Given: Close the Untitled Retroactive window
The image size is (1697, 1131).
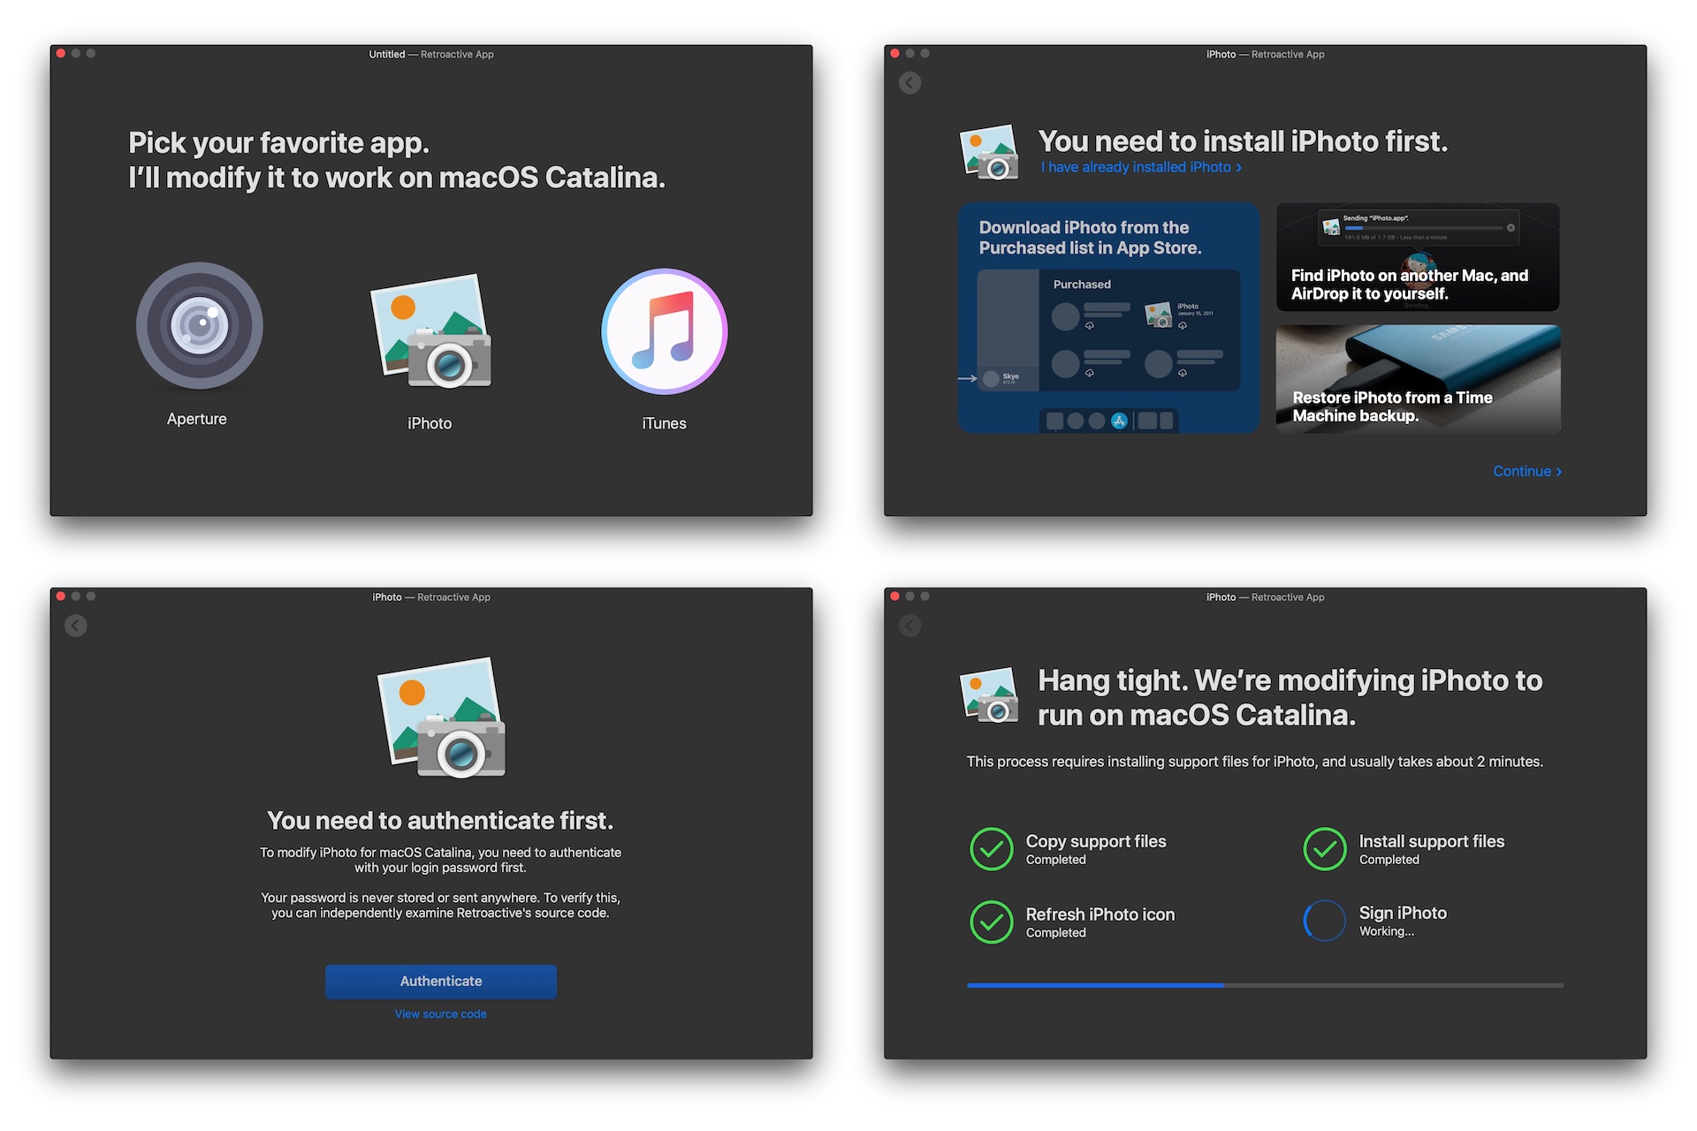Looking at the screenshot, I should pyautogui.click(x=61, y=54).
